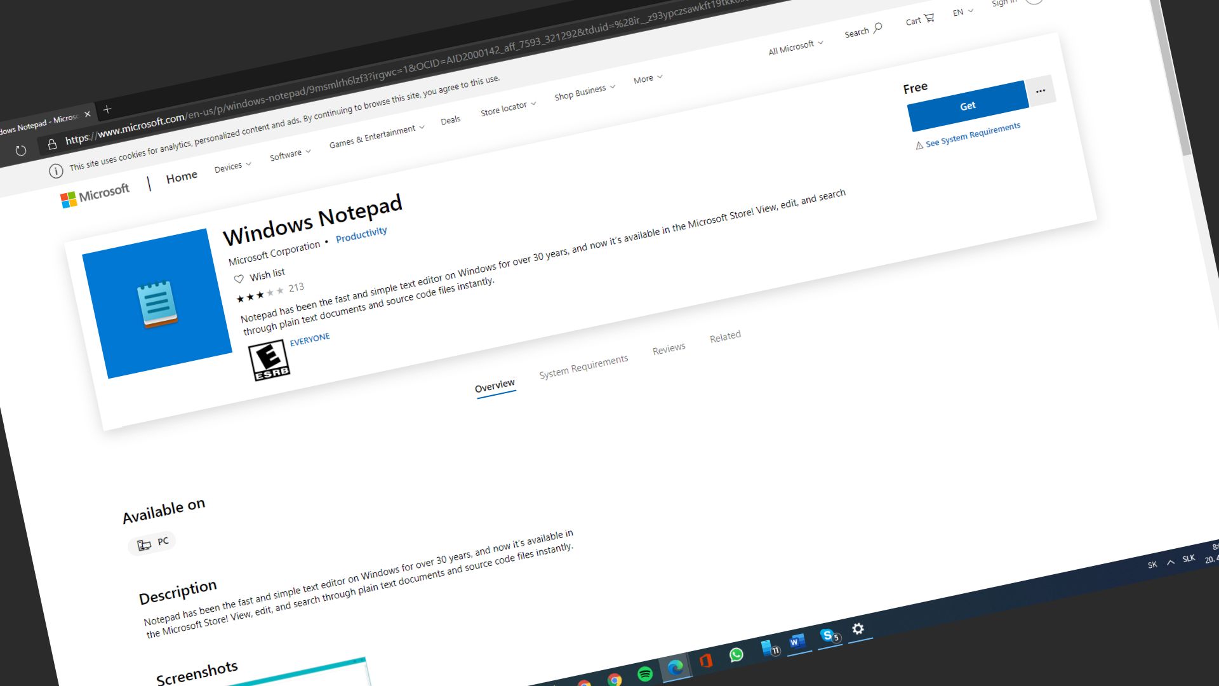Click the Description heading
Viewport: 1219px width, 686px height.
tap(178, 592)
